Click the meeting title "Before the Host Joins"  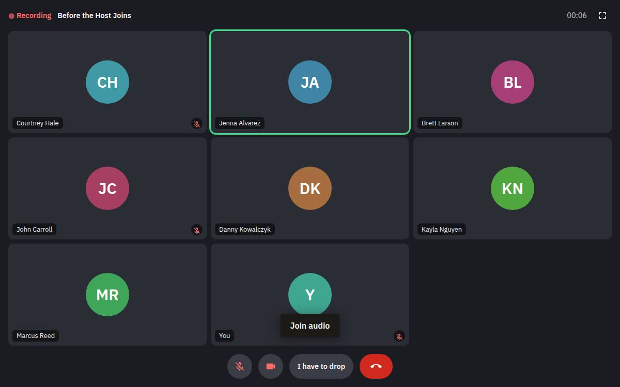[95, 15]
